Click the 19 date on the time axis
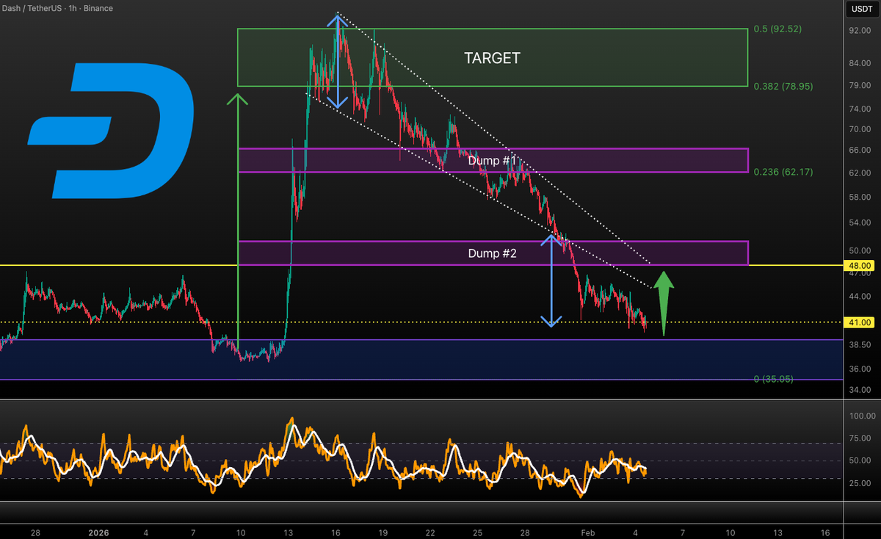Screen dimensions: 881x539 coord(382,532)
